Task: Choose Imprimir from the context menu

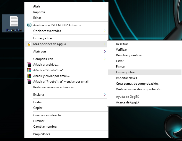Action: pos(67,12)
